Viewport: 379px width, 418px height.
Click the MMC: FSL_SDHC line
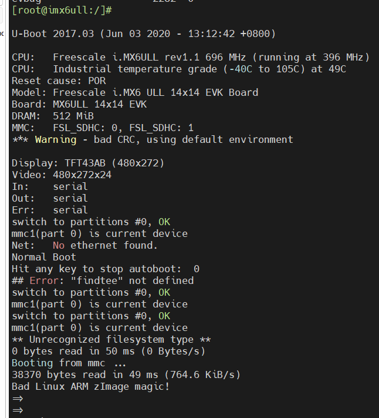point(103,128)
